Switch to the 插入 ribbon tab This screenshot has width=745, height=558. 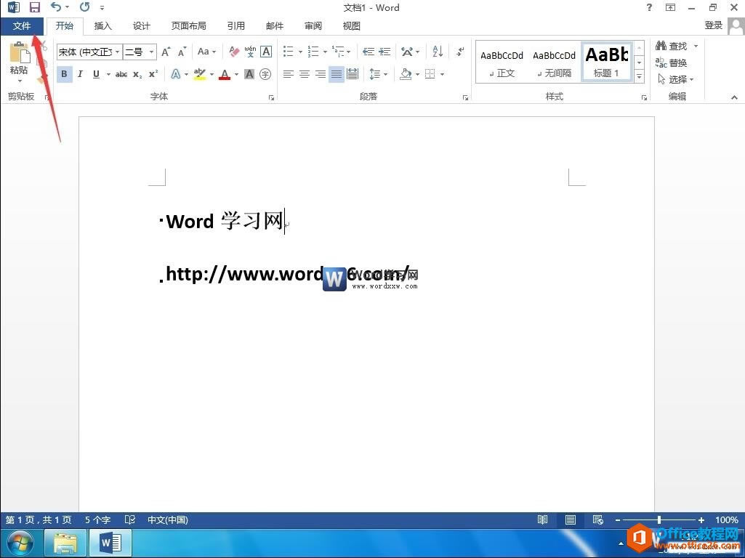click(x=102, y=25)
